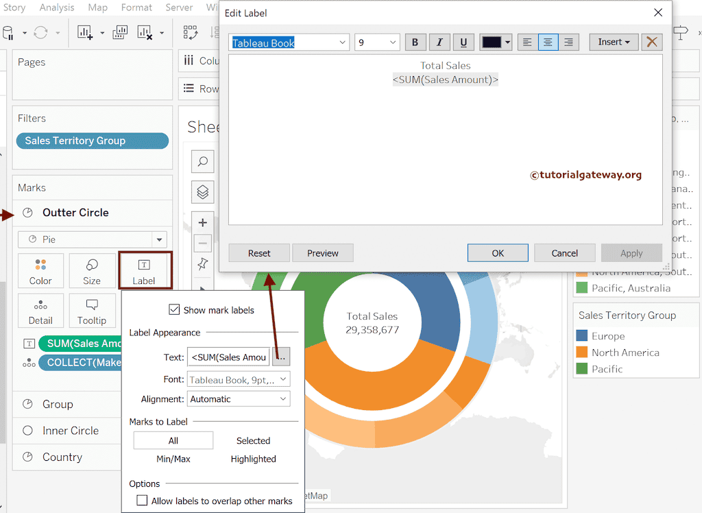Toggle Italic formatting in Edit Label

[x=439, y=42]
